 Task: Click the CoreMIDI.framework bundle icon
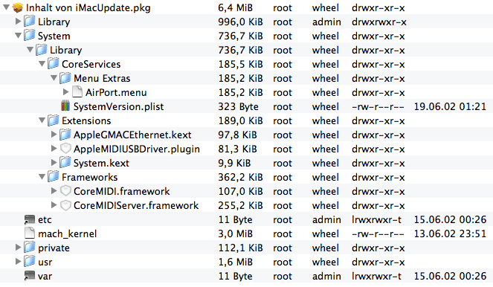coord(65,191)
